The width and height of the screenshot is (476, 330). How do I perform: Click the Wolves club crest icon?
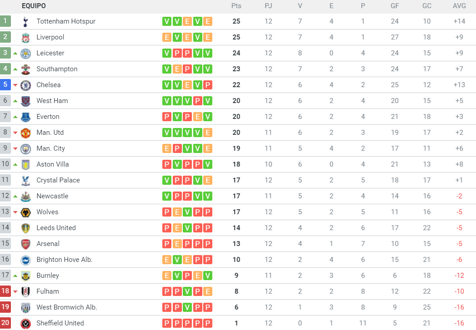point(26,212)
